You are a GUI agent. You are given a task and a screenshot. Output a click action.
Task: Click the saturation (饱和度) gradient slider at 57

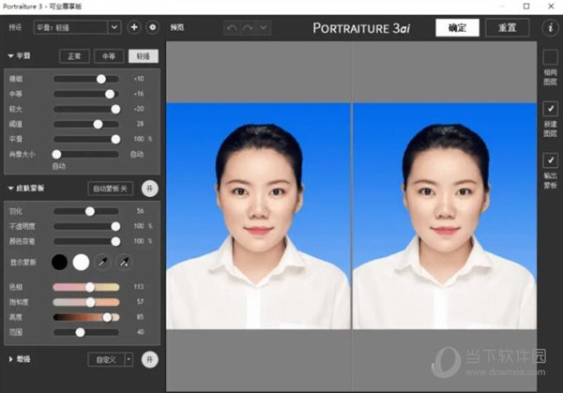(x=86, y=302)
